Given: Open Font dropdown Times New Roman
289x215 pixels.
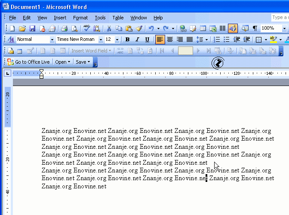Looking at the screenshot, I should point(101,40).
